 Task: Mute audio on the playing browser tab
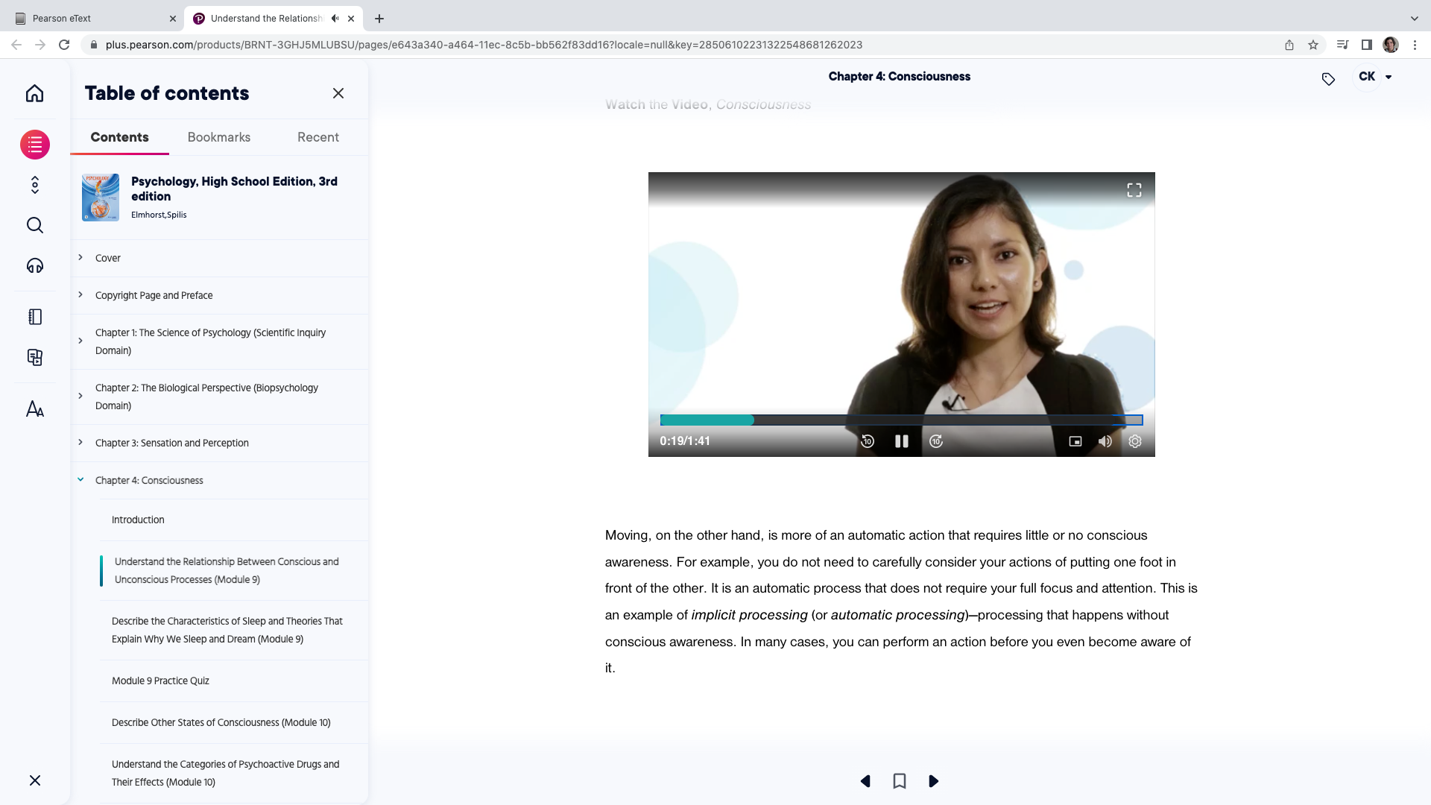[335, 19]
